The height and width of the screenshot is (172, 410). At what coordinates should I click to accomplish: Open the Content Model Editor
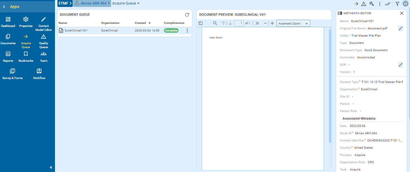43,24
